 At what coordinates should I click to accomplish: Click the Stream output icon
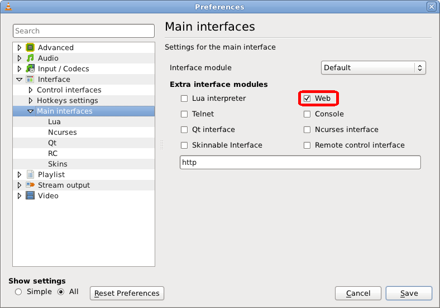click(31, 185)
